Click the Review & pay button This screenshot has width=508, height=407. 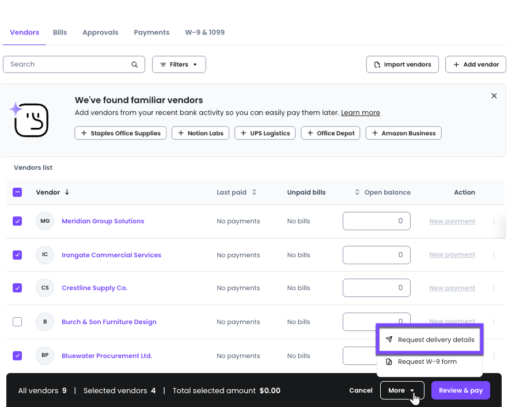coord(460,390)
